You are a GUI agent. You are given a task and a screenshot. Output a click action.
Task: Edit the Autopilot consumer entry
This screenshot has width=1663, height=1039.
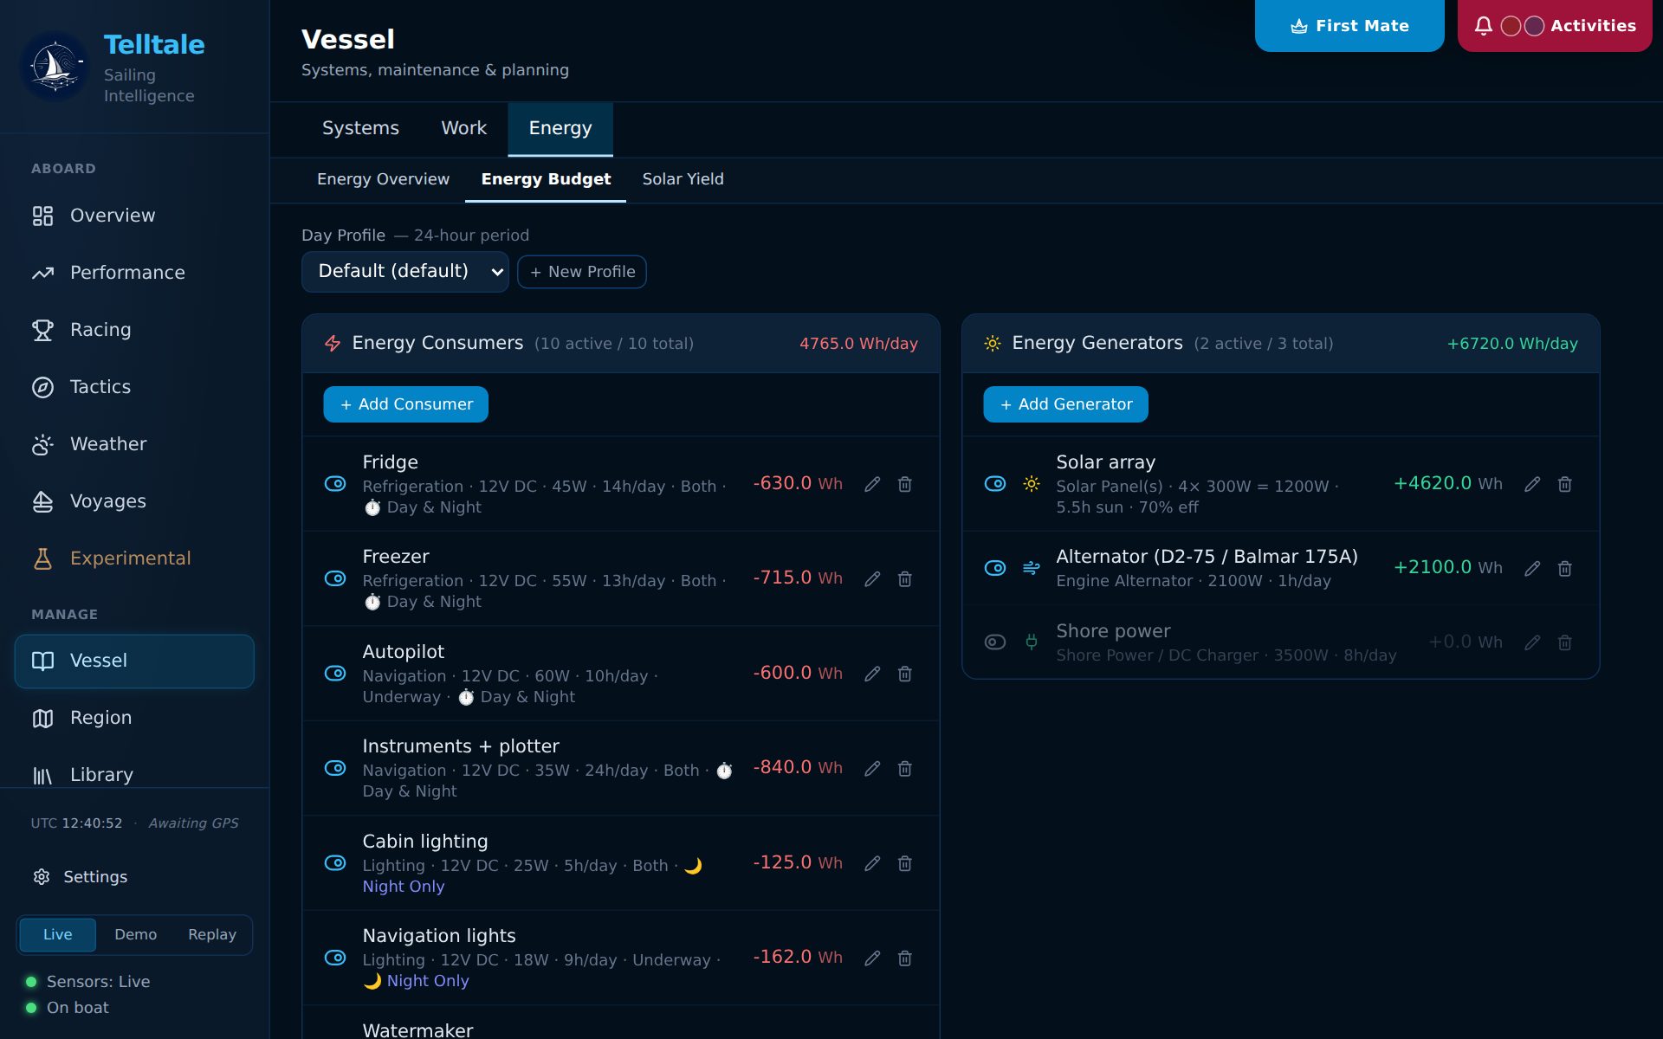point(872,674)
